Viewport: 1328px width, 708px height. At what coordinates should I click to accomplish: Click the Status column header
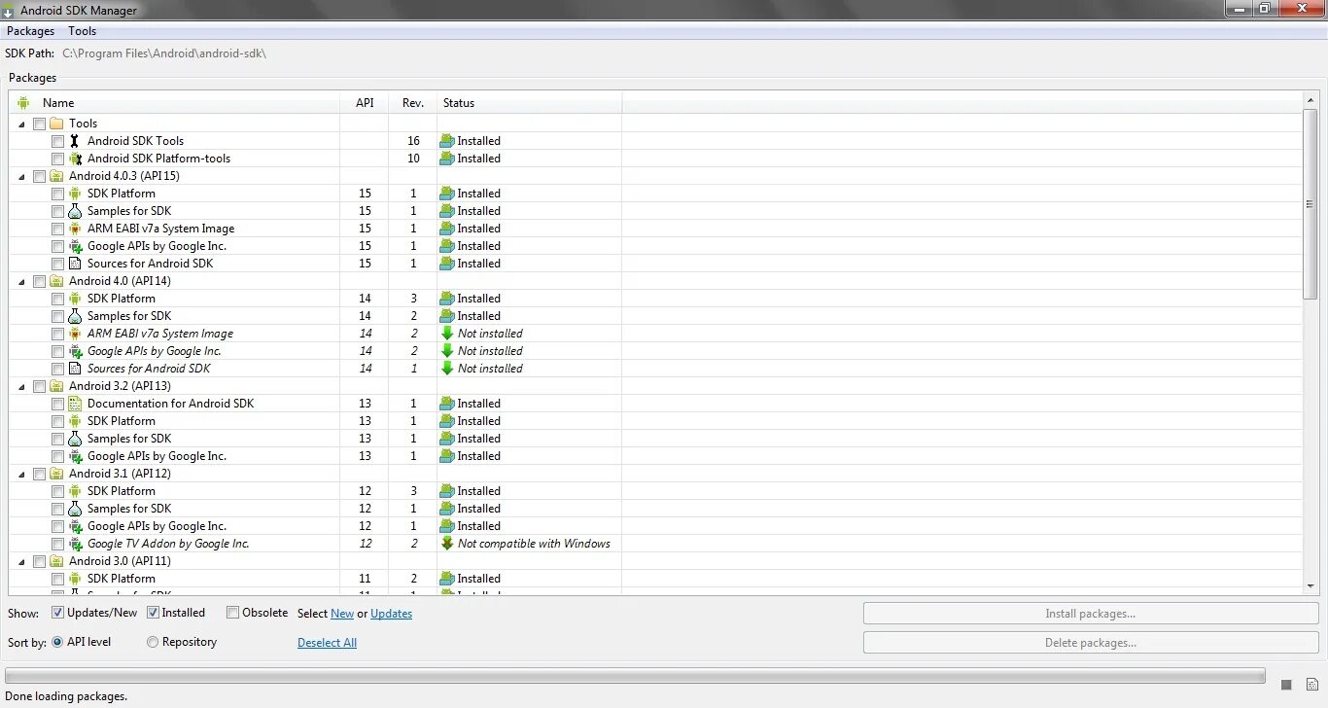[x=530, y=102]
